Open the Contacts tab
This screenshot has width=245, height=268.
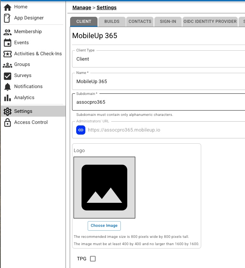(140, 22)
